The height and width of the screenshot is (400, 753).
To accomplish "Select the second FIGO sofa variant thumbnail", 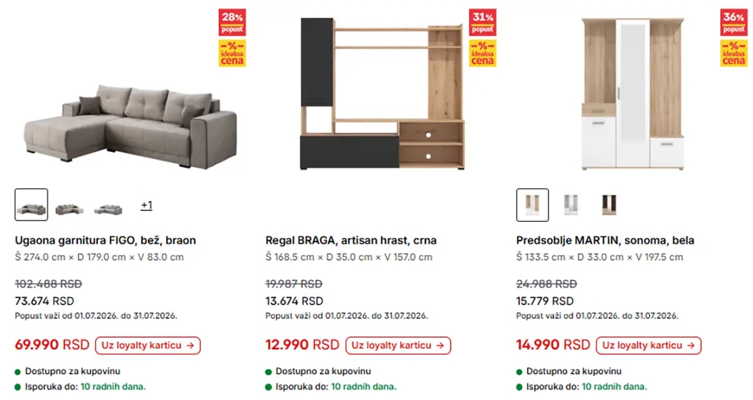I will [68, 205].
